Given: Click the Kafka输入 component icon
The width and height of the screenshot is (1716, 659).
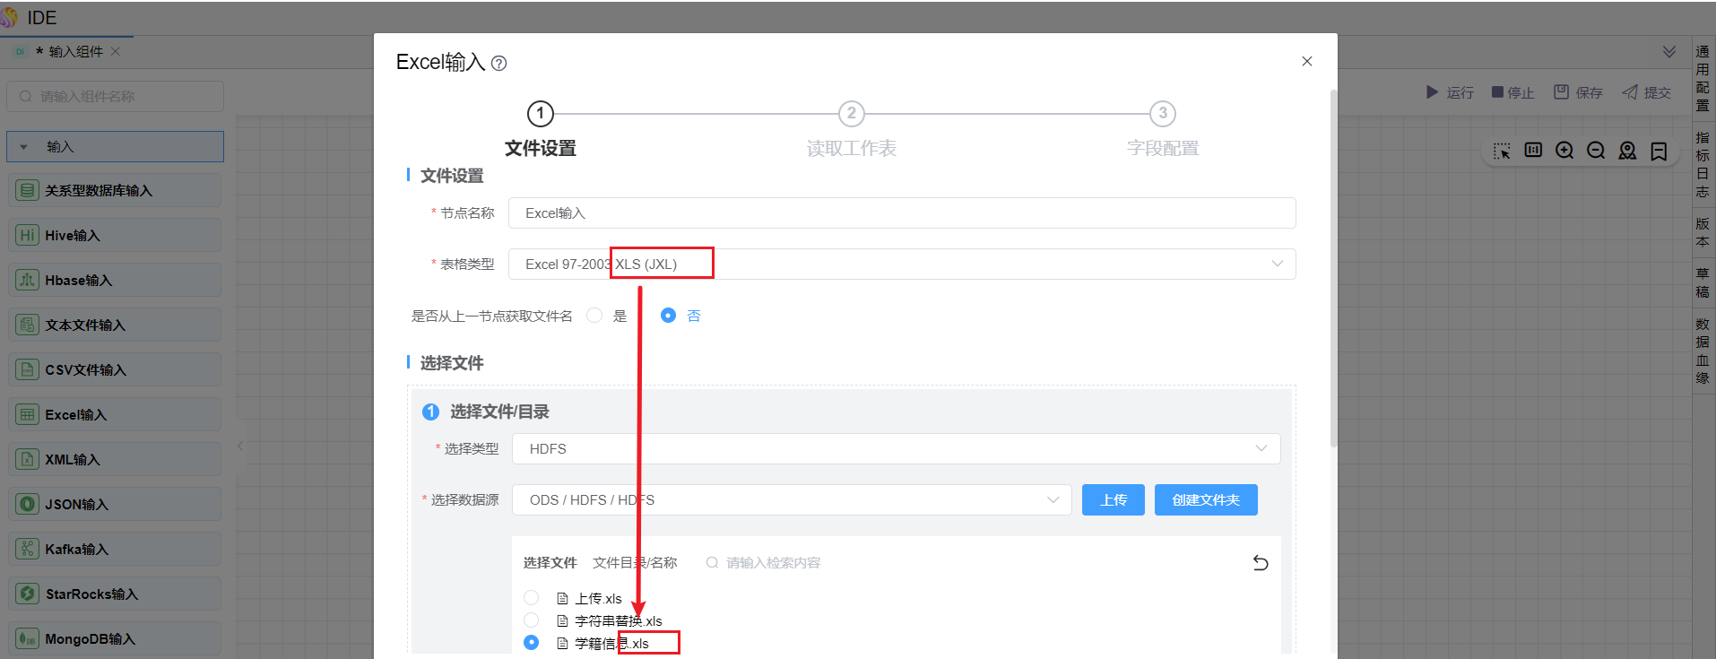Looking at the screenshot, I should click(x=28, y=549).
